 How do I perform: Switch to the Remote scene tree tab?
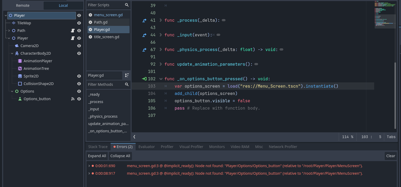[23, 5]
